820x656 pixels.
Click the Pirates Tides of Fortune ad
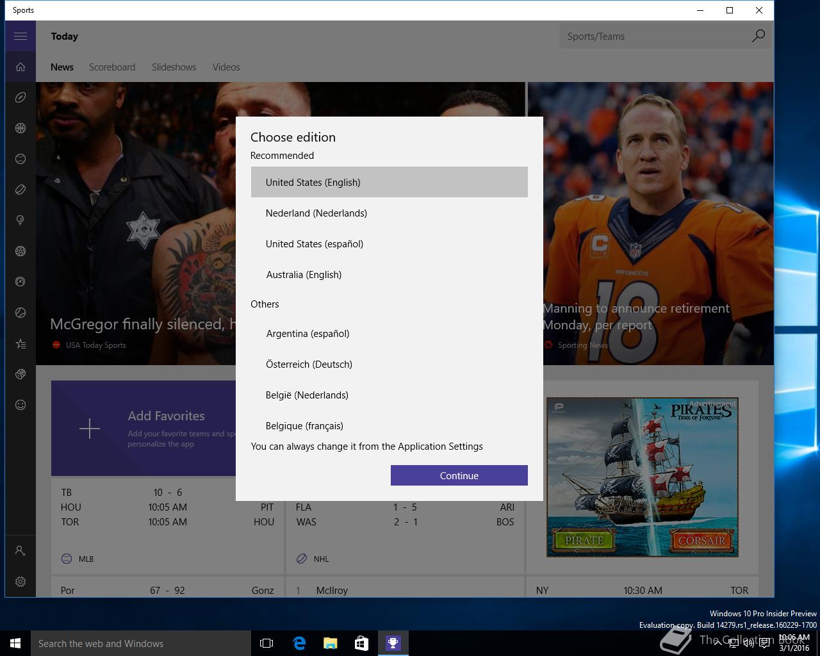pyautogui.click(x=643, y=477)
